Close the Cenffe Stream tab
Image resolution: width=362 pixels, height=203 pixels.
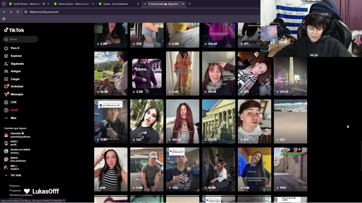[48, 4]
